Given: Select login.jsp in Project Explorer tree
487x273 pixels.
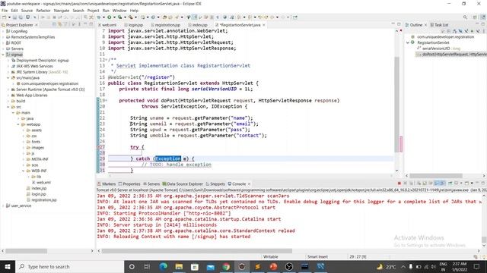Looking at the screenshot, I should click(x=39, y=194).
